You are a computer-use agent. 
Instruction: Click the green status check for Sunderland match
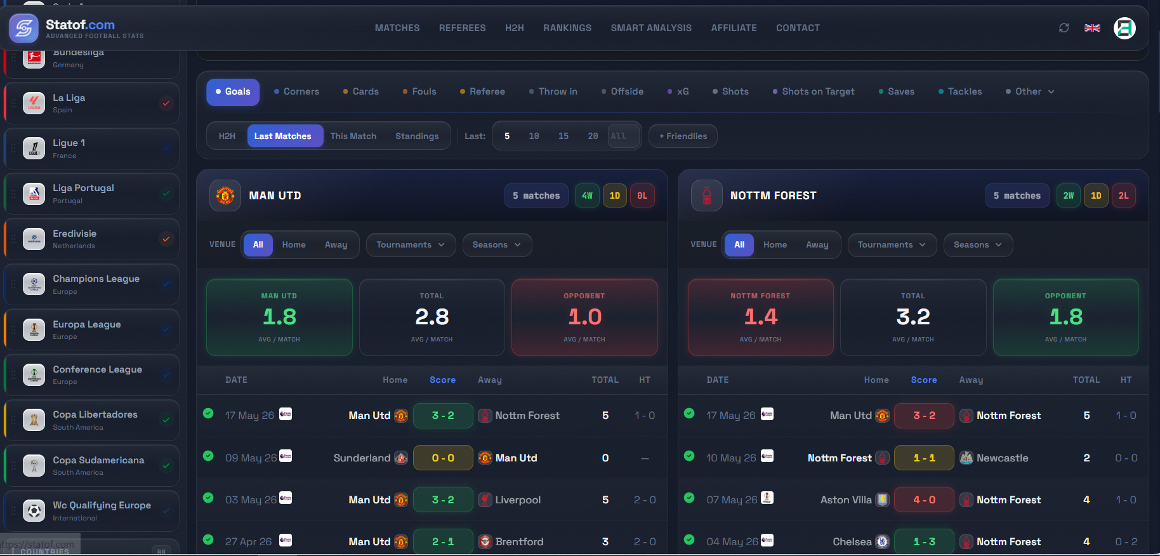click(x=208, y=456)
